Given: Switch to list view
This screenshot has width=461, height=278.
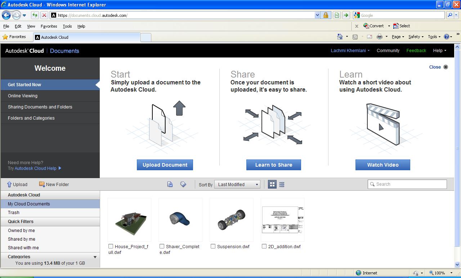Looking at the screenshot, I should (x=282, y=184).
